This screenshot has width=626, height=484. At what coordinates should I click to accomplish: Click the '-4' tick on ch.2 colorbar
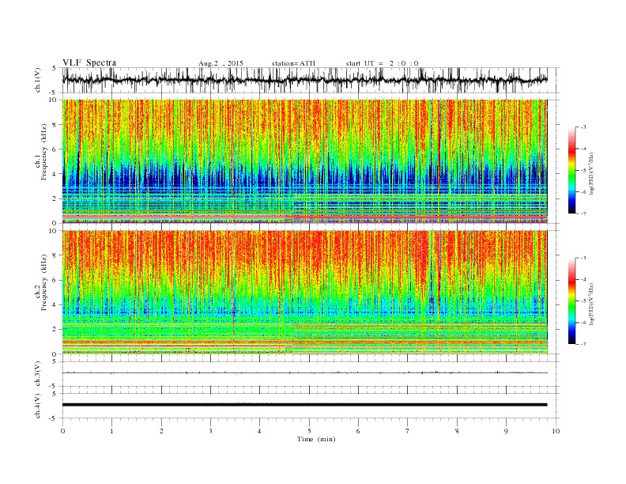pos(583,279)
